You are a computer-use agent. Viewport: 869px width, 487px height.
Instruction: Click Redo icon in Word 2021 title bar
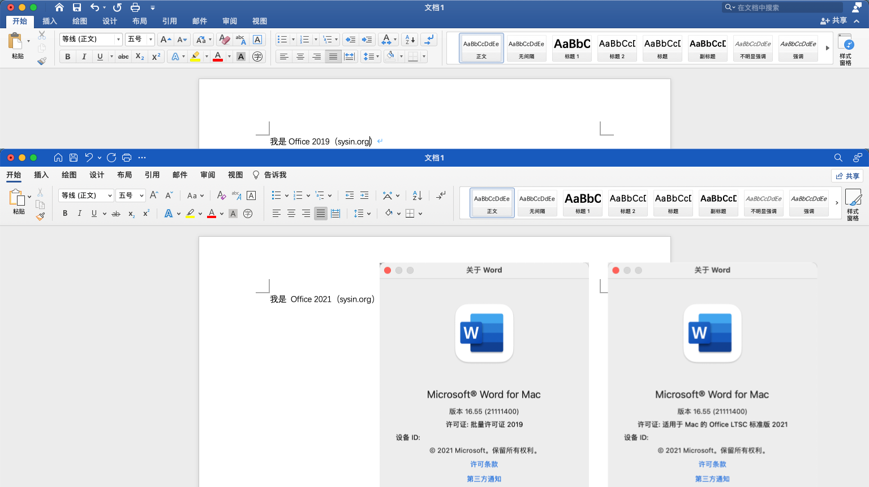click(111, 158)
